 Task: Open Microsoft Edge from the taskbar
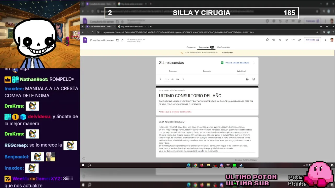point(189,165)
